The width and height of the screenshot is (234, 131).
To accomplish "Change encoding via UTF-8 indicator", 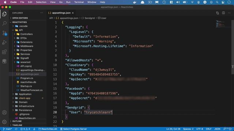I will coord(200,129).
